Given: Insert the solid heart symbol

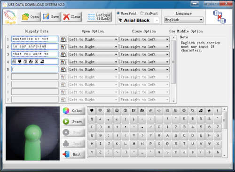Looking at the screenshot, I should pos(92,110).
